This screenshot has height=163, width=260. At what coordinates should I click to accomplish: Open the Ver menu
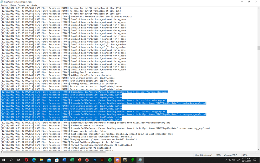pos(28,5)
